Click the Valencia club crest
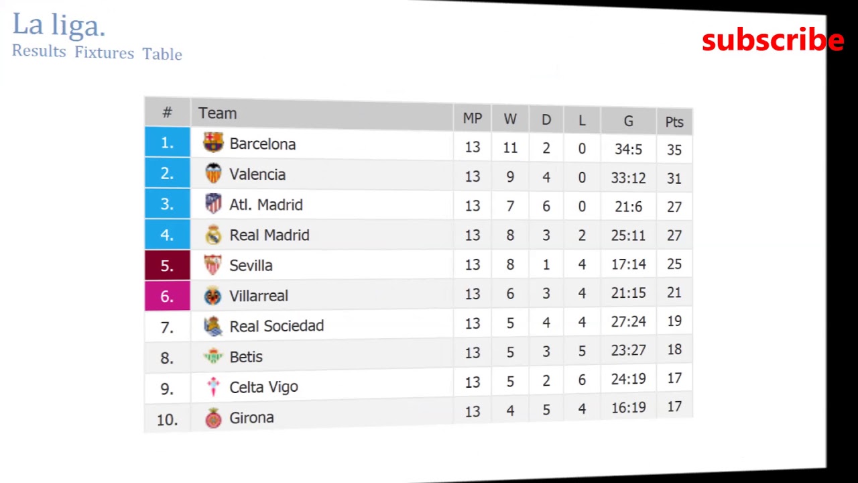 point(213,173)
